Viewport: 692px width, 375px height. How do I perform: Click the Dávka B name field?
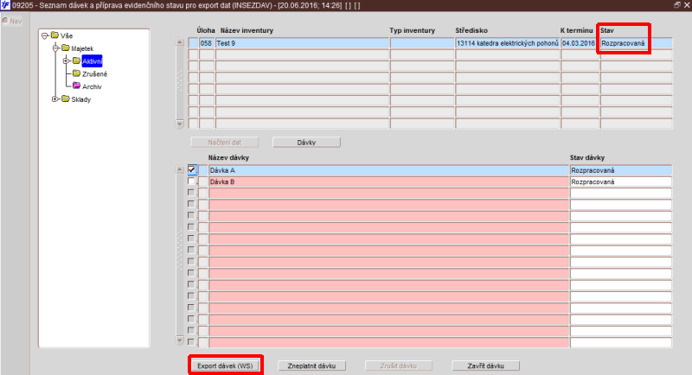click(x=388, y=181)
